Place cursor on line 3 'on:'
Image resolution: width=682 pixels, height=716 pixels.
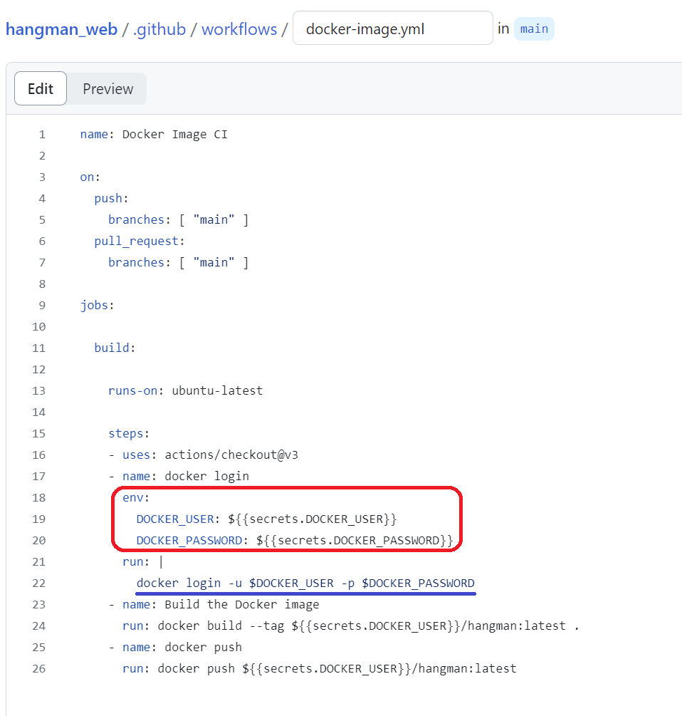[x=90, y=177]
